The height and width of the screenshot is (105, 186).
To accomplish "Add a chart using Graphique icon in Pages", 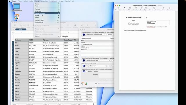I will pos(136,8).
